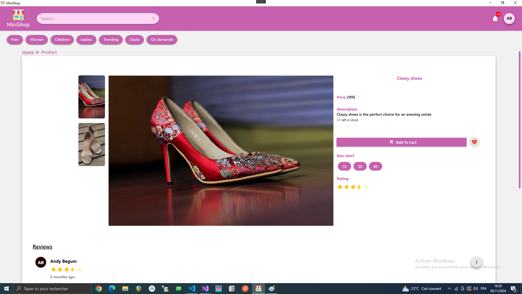
Task: Give five stars by clicking the last star
Action: 366,187
